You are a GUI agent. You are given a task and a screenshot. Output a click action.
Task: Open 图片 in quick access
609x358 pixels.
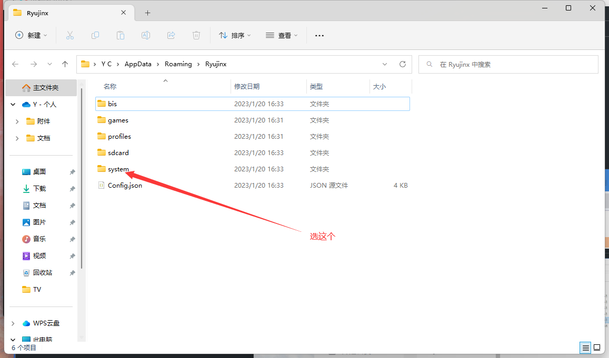coord(39,222)
